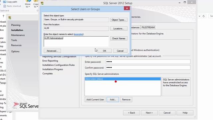
Task: Select Reporting Services Configuration step
Action: click(x=59, y=57)
